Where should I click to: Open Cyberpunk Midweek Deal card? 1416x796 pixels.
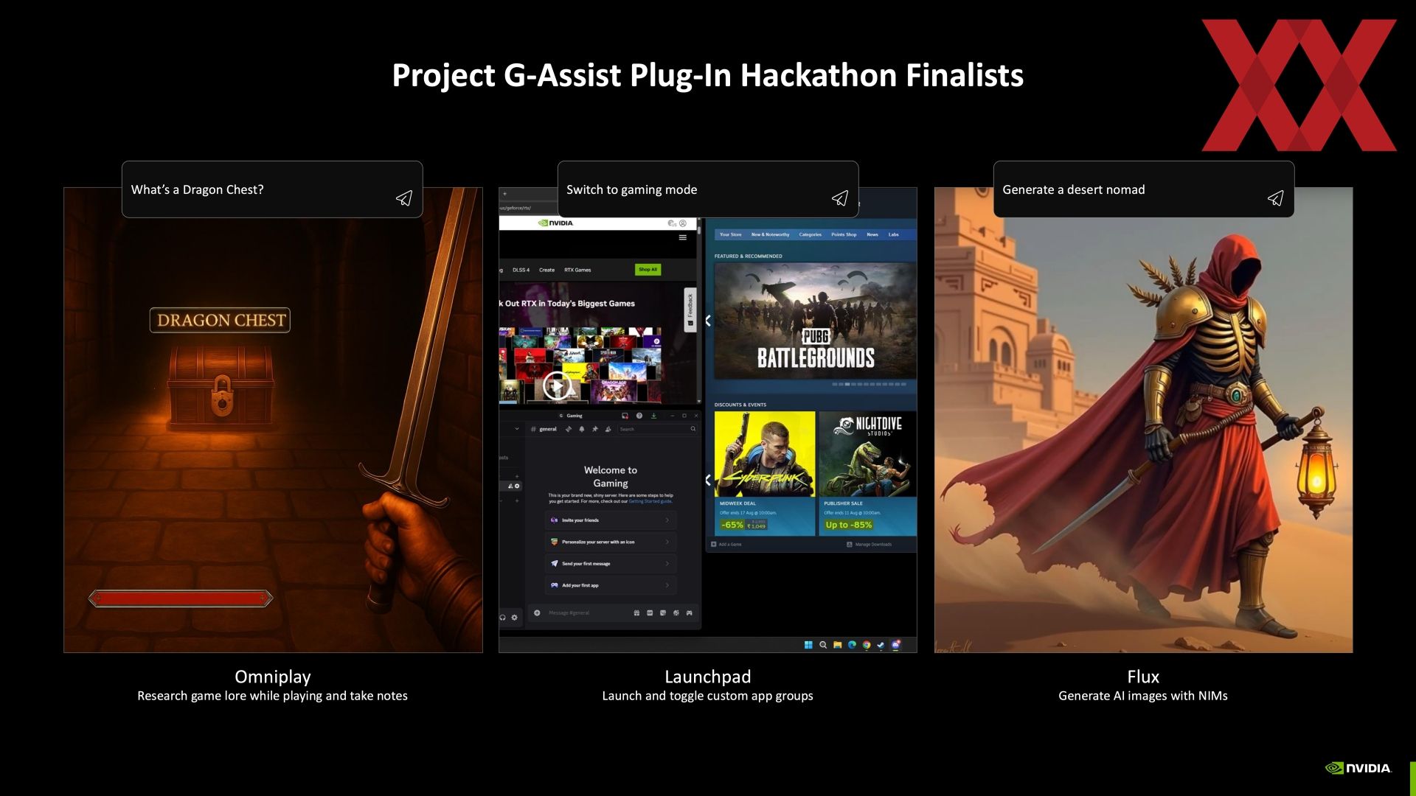point(765,473)
